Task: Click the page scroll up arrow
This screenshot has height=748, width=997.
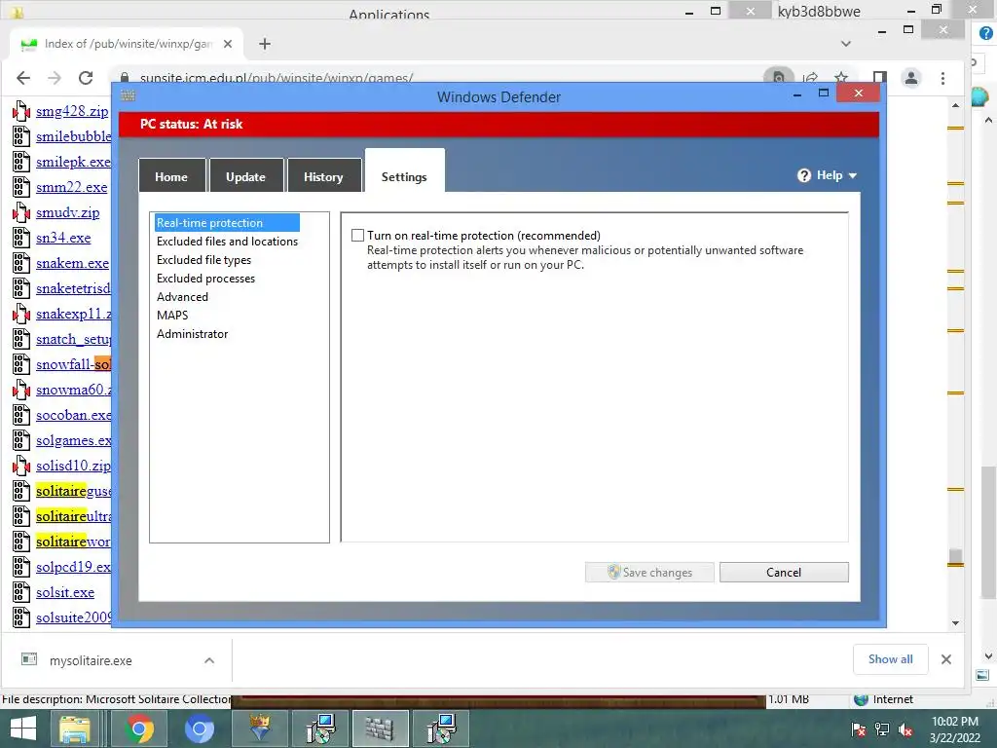Action: coord(956,105)
